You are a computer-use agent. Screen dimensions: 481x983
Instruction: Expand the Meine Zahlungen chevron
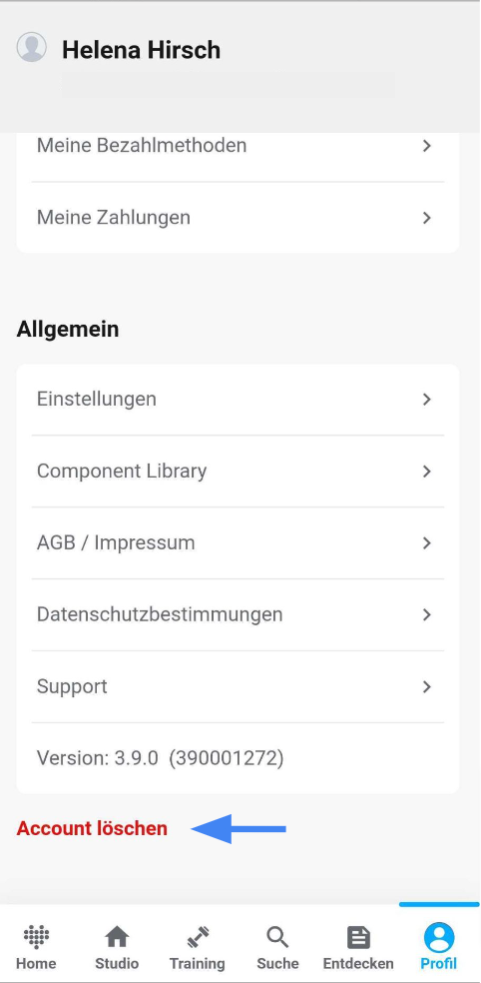(426, 218)
